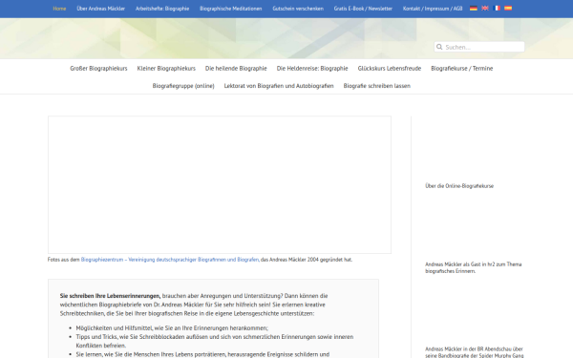Open Glückskurs Lebensfreude page
This screenshot has width=573, height=358.
390,69
